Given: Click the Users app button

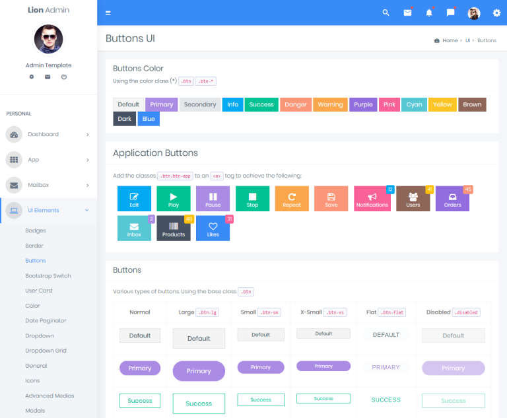Looking at the screenshot, I should [413, 199].
